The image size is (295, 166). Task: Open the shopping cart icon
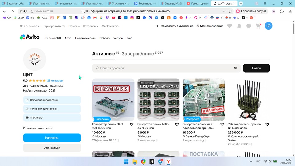258,26
